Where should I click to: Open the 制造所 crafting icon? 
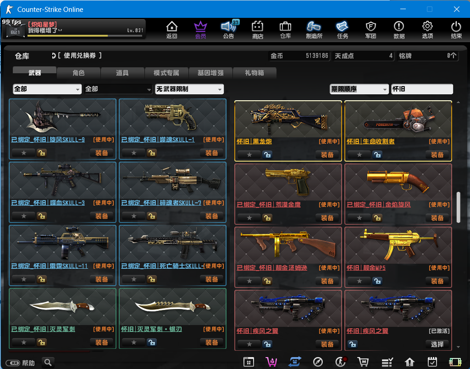click(x=314, y=30)
